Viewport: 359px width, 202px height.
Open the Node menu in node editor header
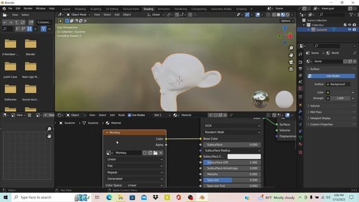(x=121, y=115)
